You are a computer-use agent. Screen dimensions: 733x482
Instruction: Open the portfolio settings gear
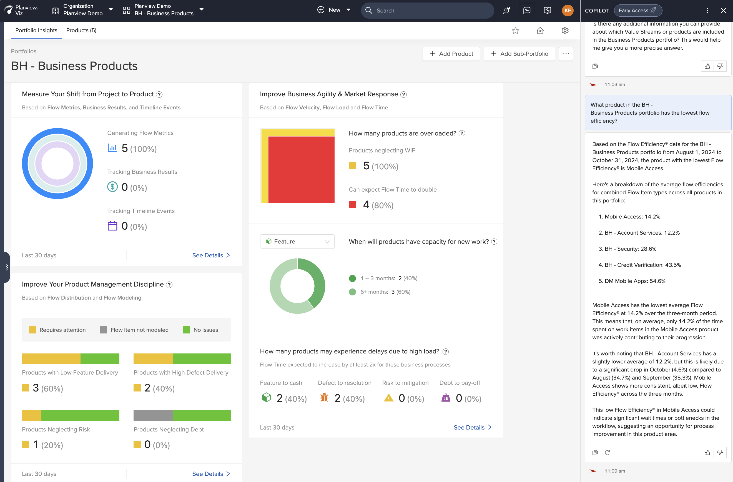pyautogui.click(x=565, y=31)
